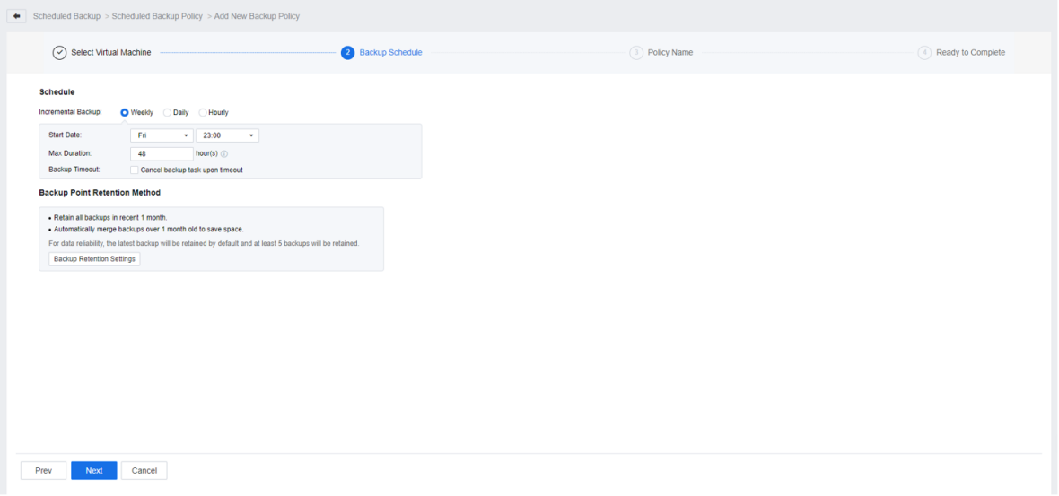
Task: Click the Select Virtual Machine checkmark icon
Action: [59, 53]
